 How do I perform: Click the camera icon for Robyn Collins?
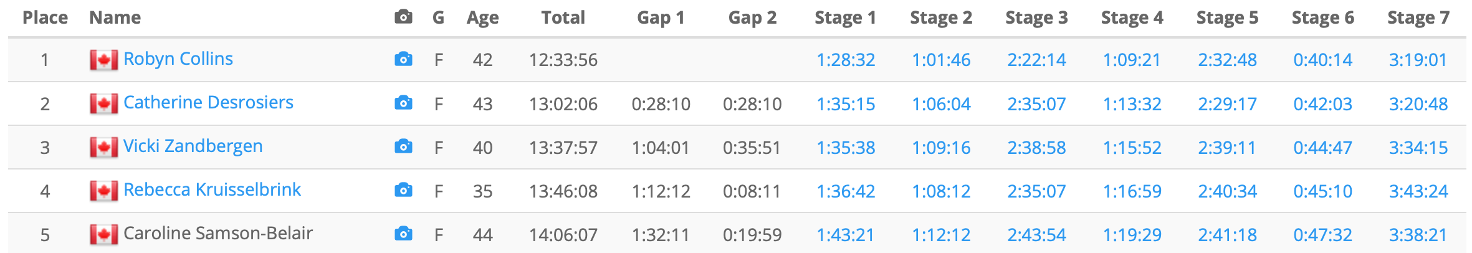point(403,59)
